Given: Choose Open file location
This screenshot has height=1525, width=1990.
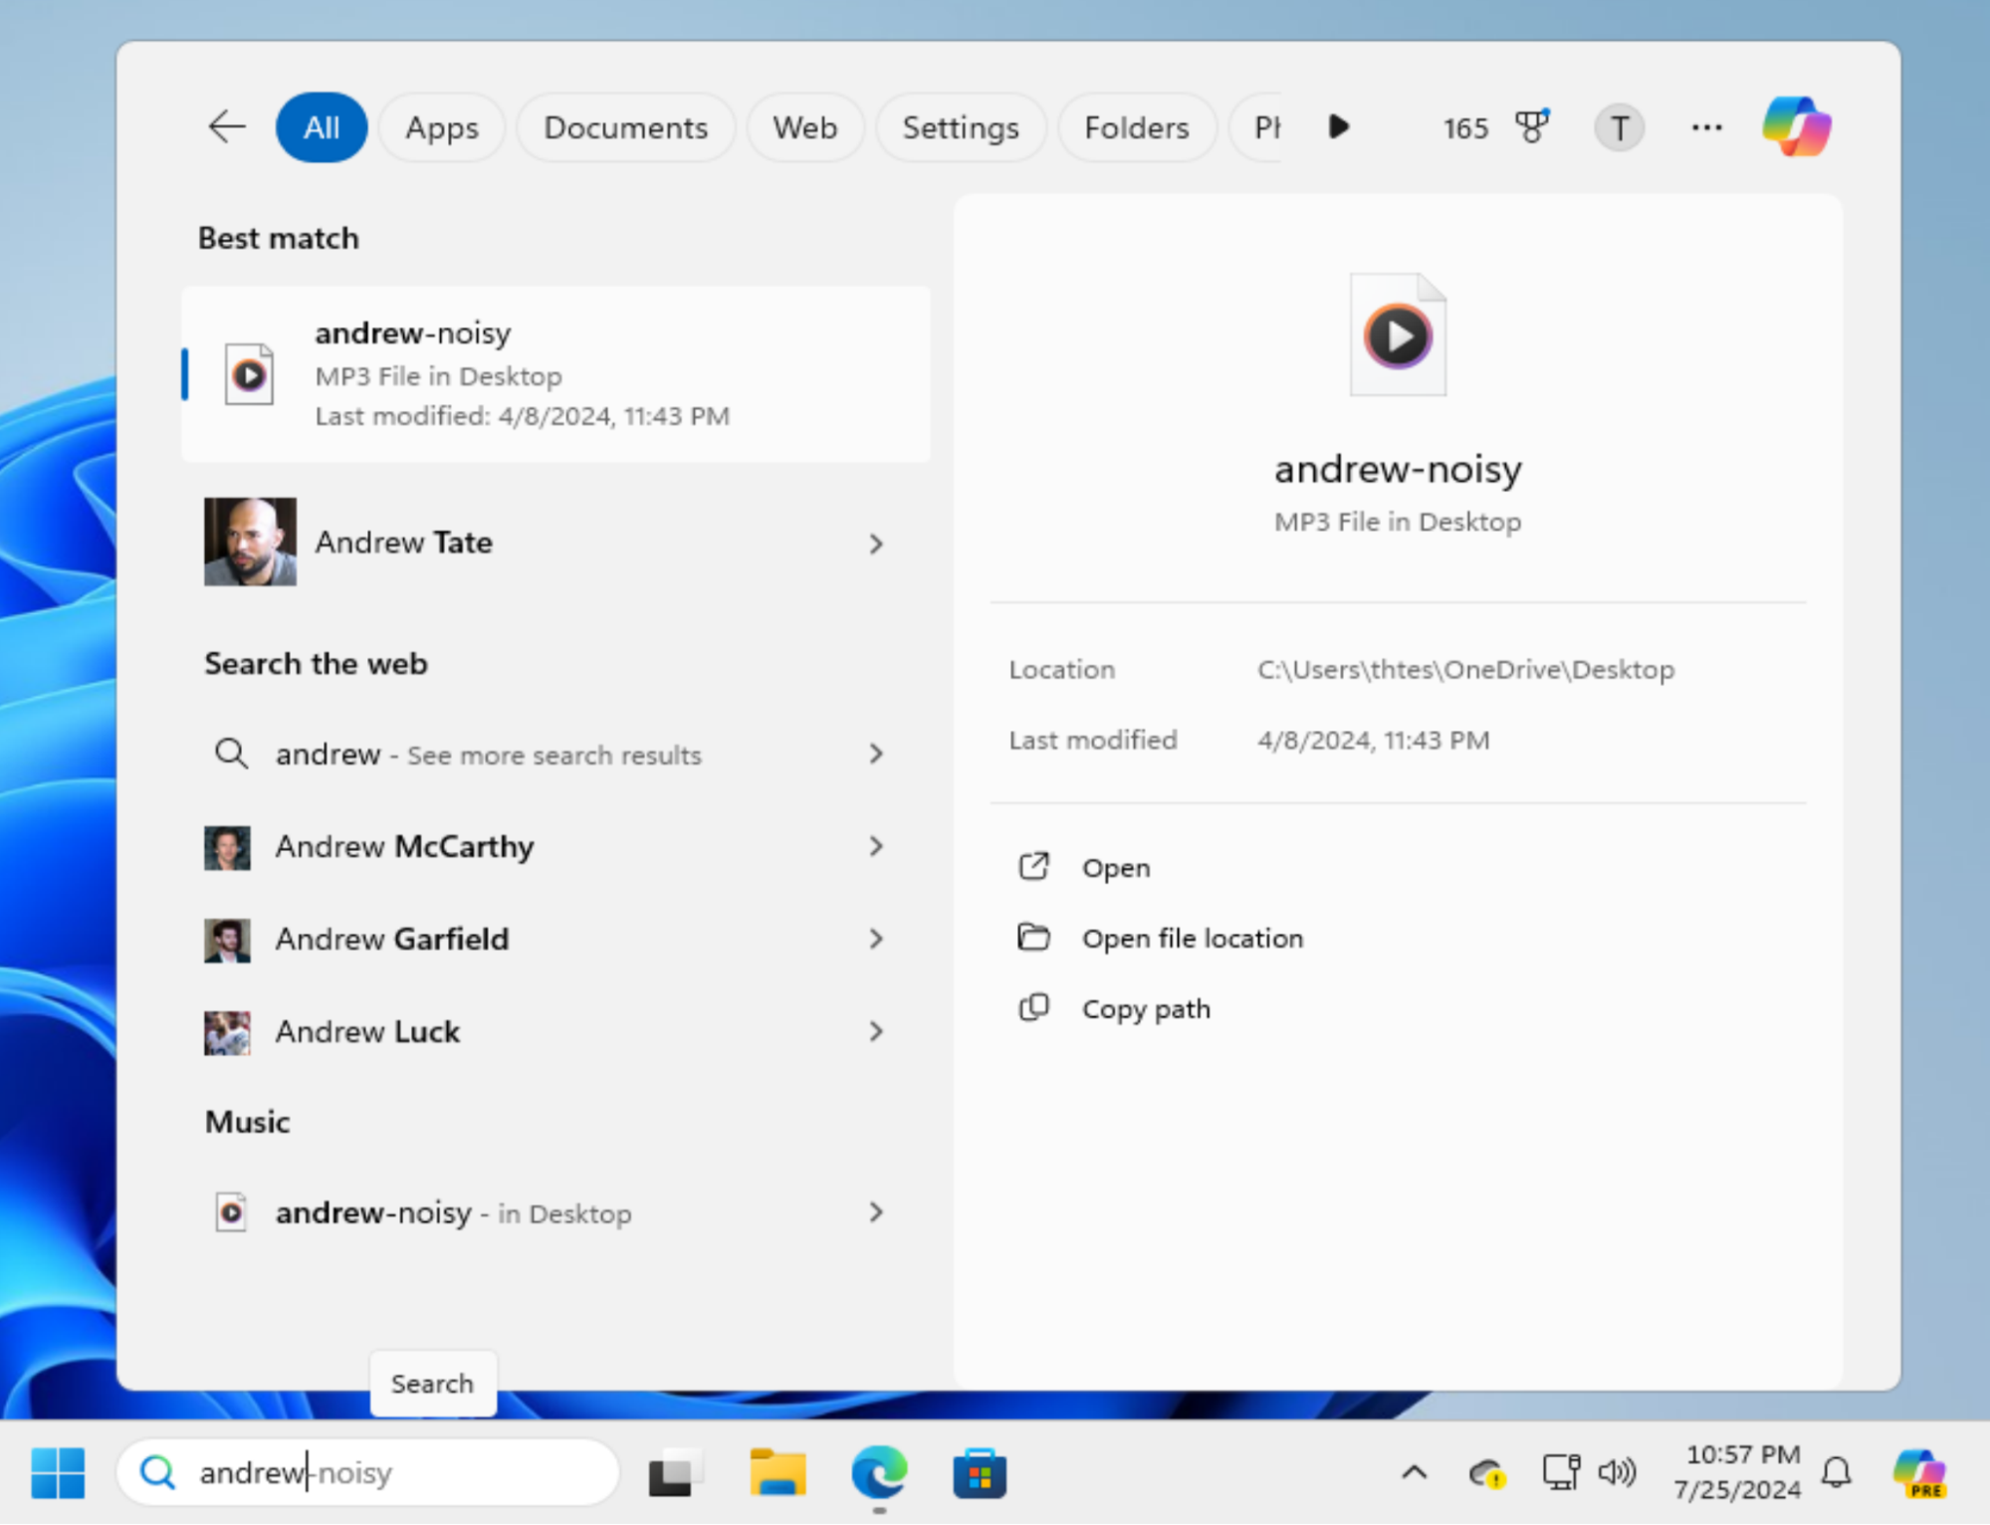Looking at the screenshot, I should click(1192, 939).
